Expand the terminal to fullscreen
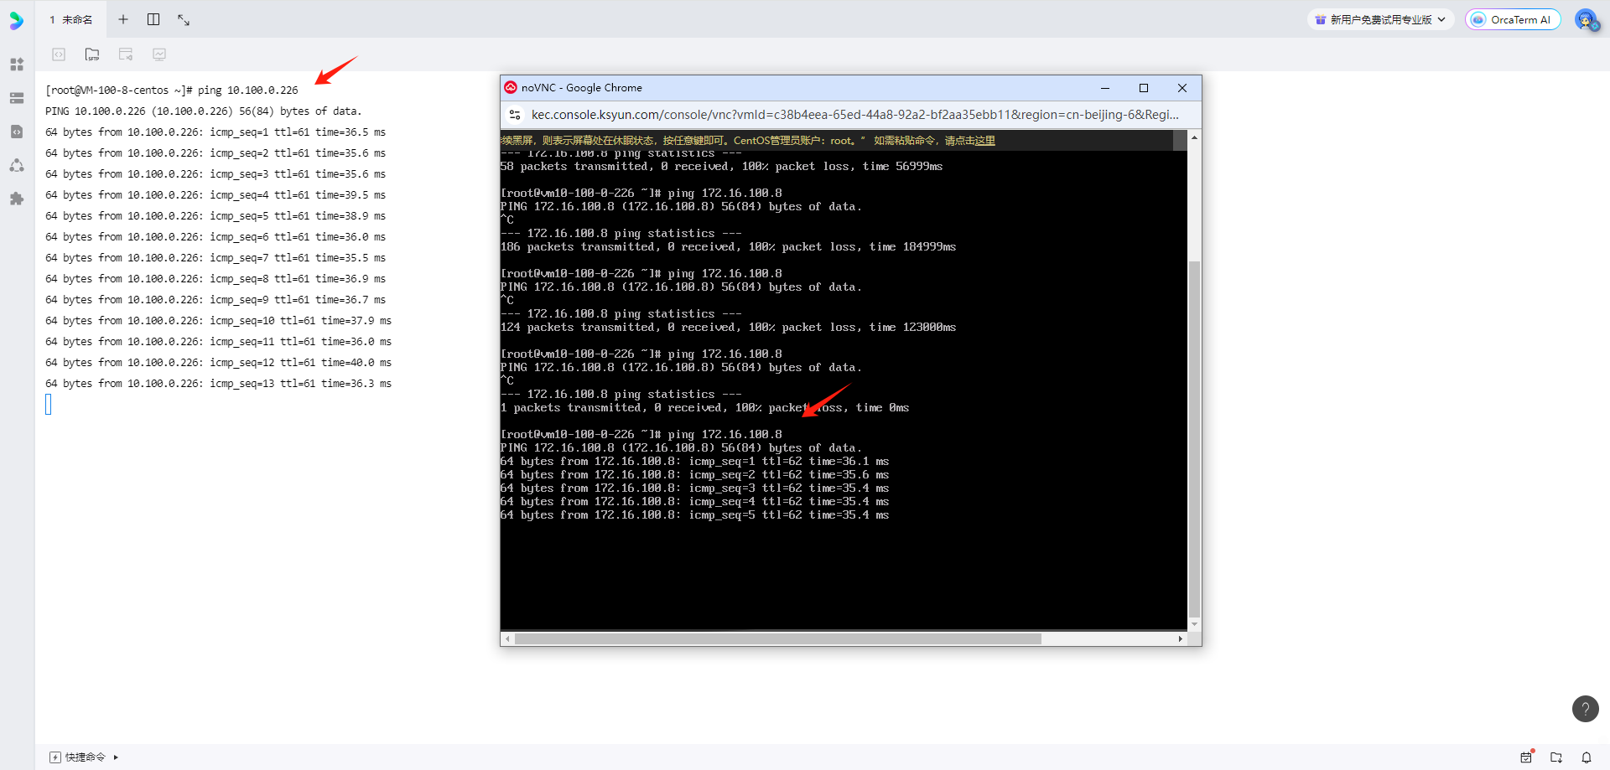1610x770 pixels. [x=184, y=19]
